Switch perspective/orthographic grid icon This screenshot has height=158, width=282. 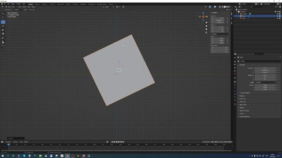click(206, 32)
